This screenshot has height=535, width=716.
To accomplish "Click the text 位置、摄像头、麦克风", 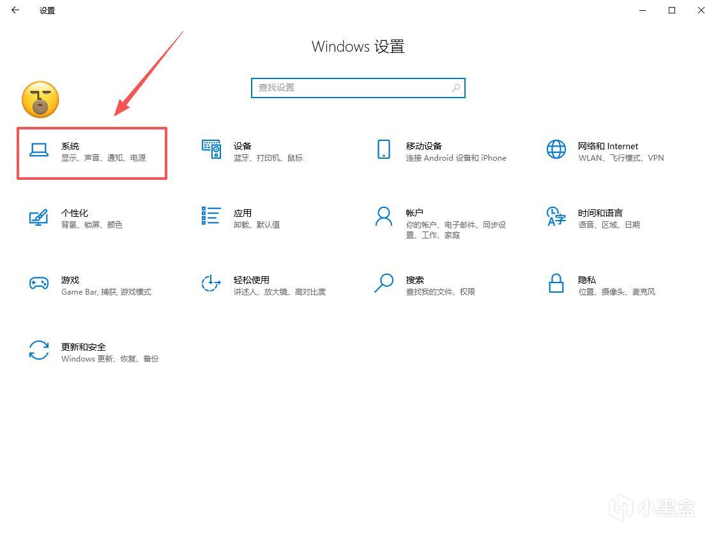I will (x=617, y=291).
